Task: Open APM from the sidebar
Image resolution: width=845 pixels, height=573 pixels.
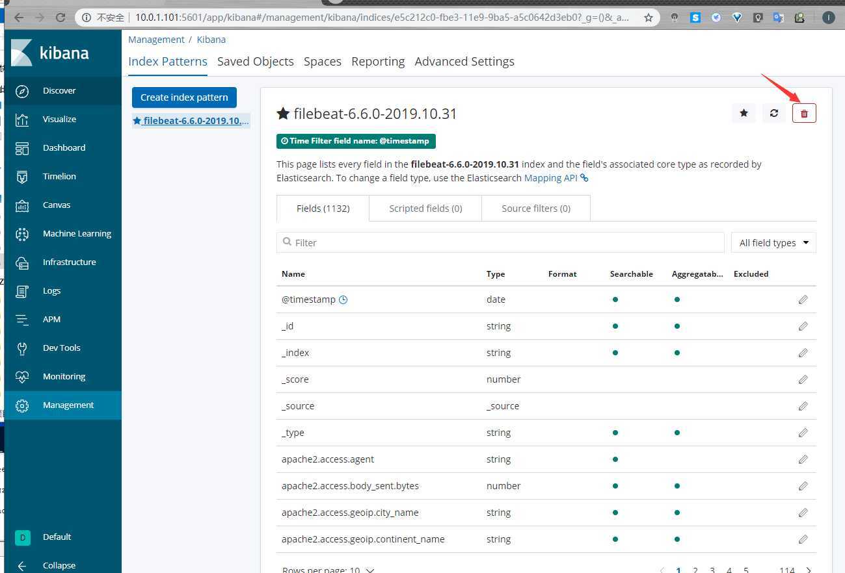Action: 62,319
